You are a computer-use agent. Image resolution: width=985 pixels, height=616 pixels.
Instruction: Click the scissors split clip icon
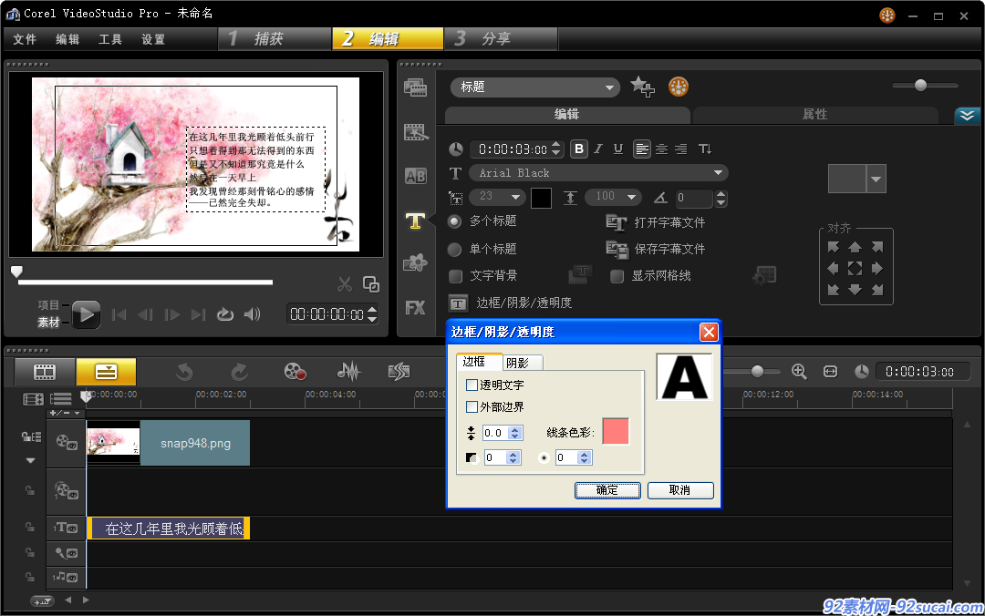pyautogui.click(x=344, y=284)
